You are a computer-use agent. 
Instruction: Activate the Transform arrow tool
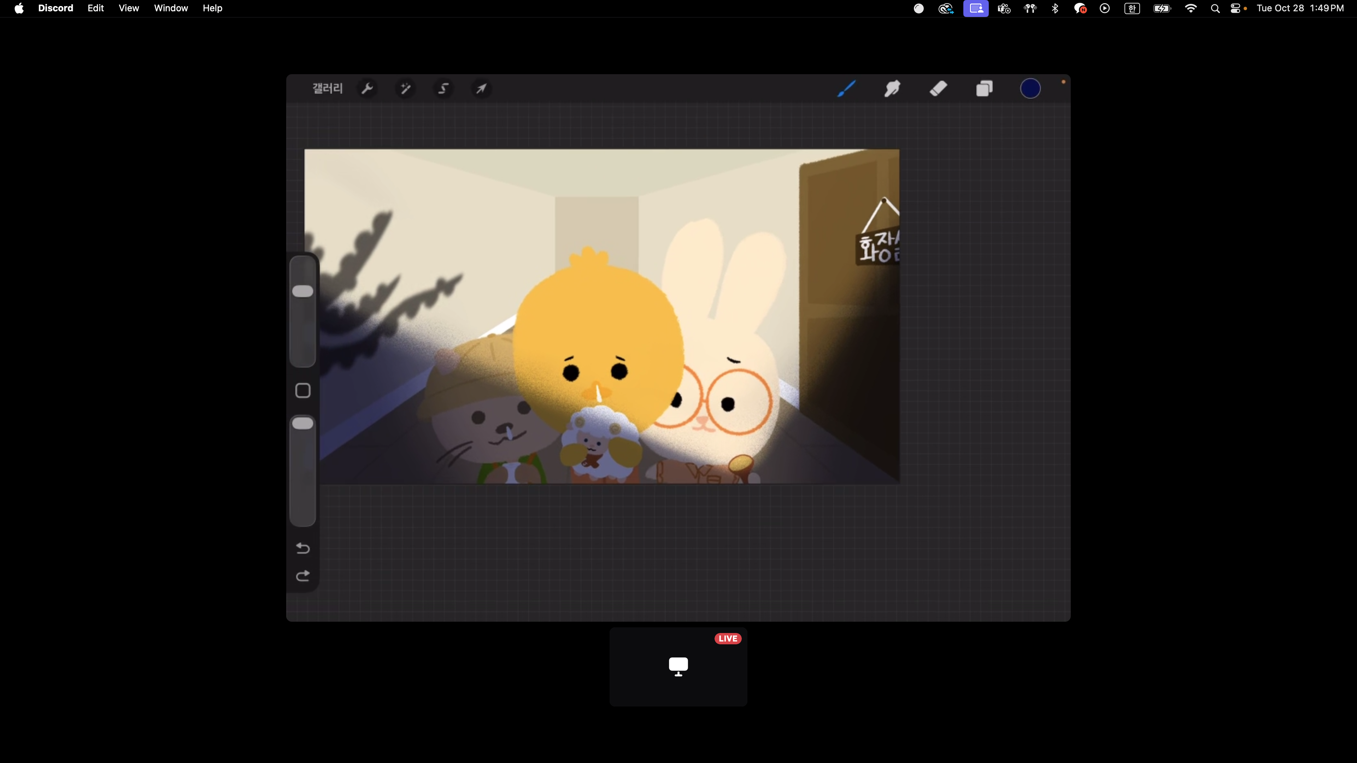[x=481, y=88]
